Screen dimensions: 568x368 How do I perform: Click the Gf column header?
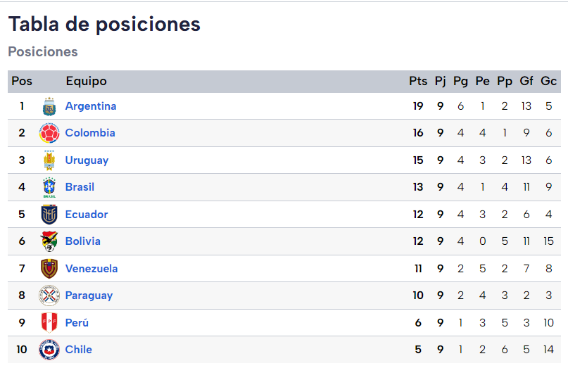pyautogui.click(x=526, y=81)
